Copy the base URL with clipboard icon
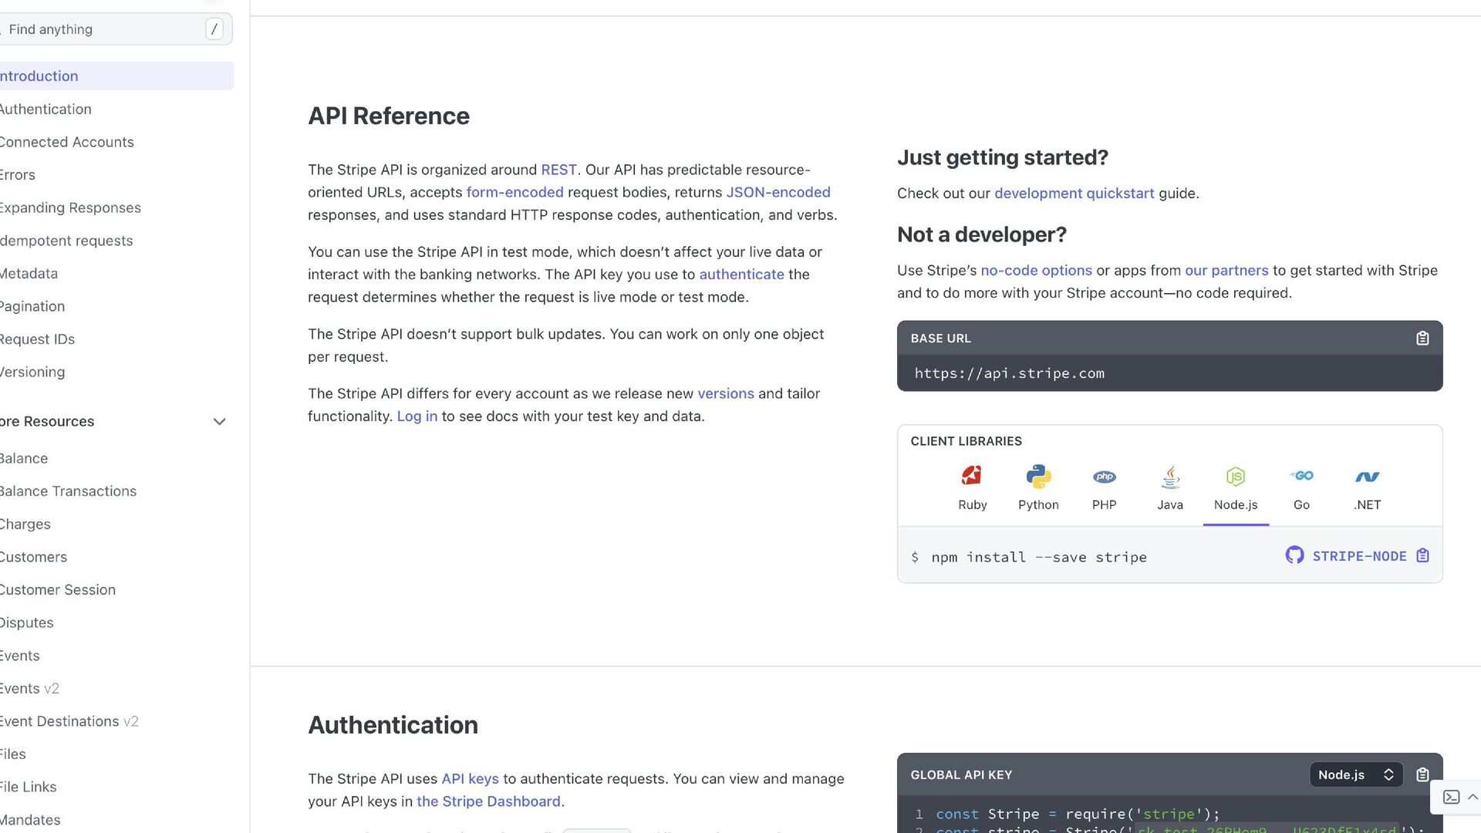 click(x=1422, y=339)
